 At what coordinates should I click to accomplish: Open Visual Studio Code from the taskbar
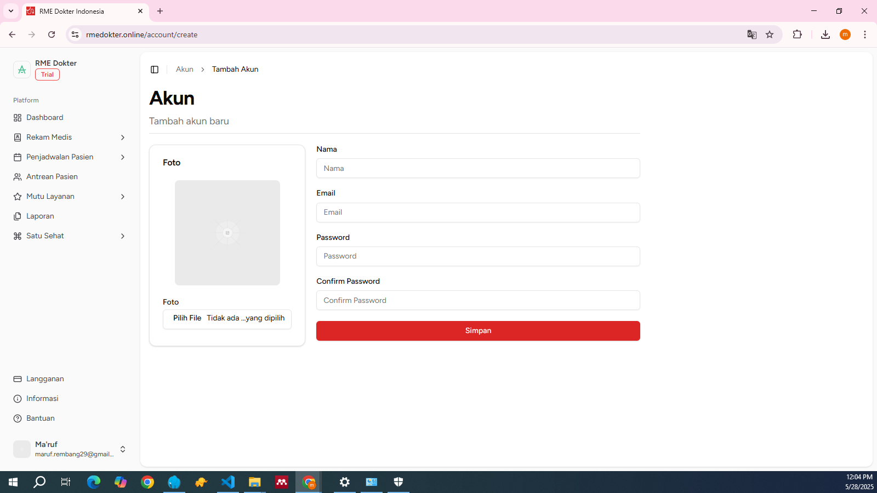click(228, 482)
